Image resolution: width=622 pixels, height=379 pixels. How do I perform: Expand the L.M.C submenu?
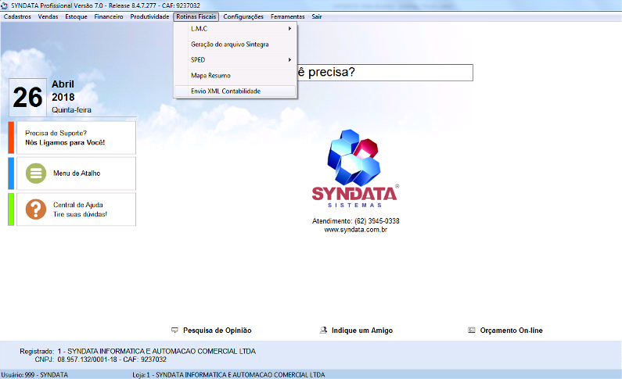pos(235,28)
